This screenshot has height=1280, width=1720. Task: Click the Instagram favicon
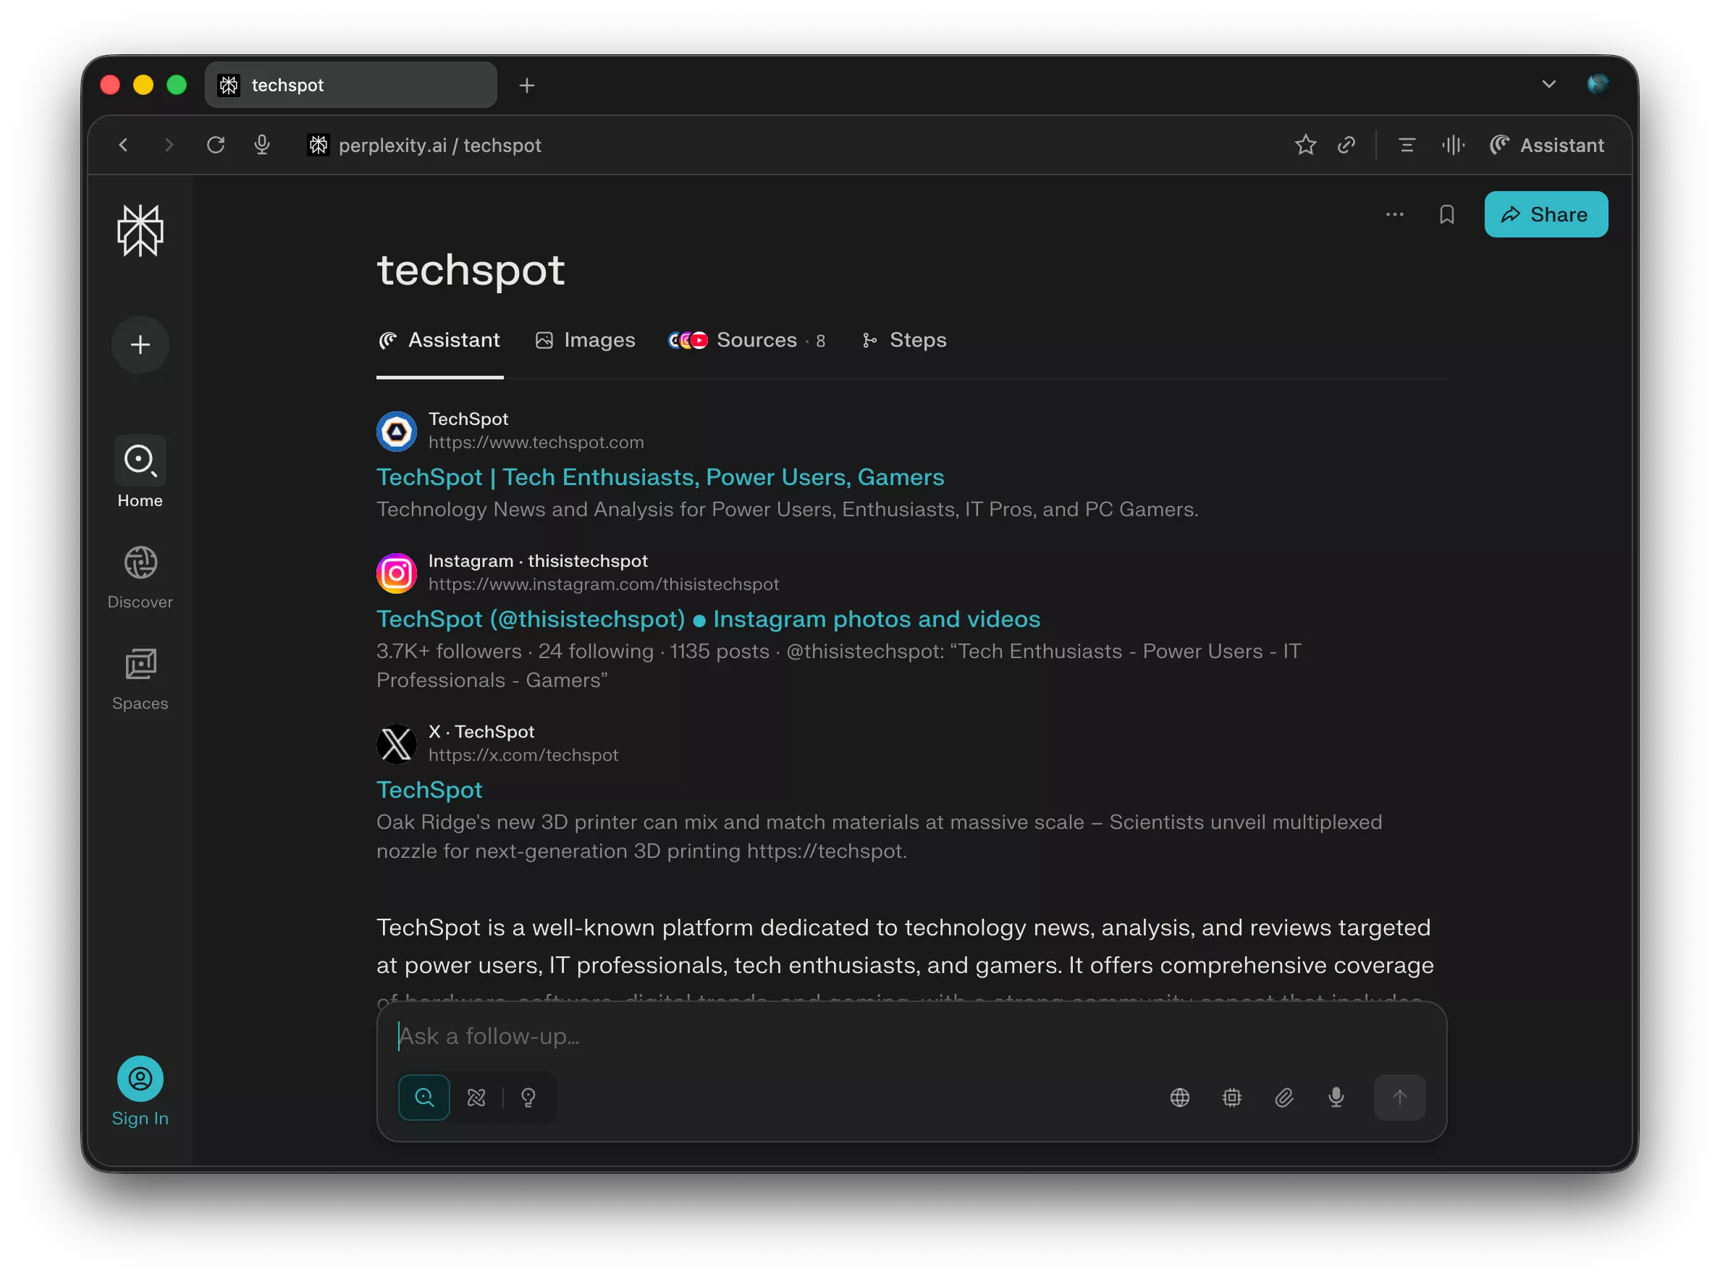(397, 573)
